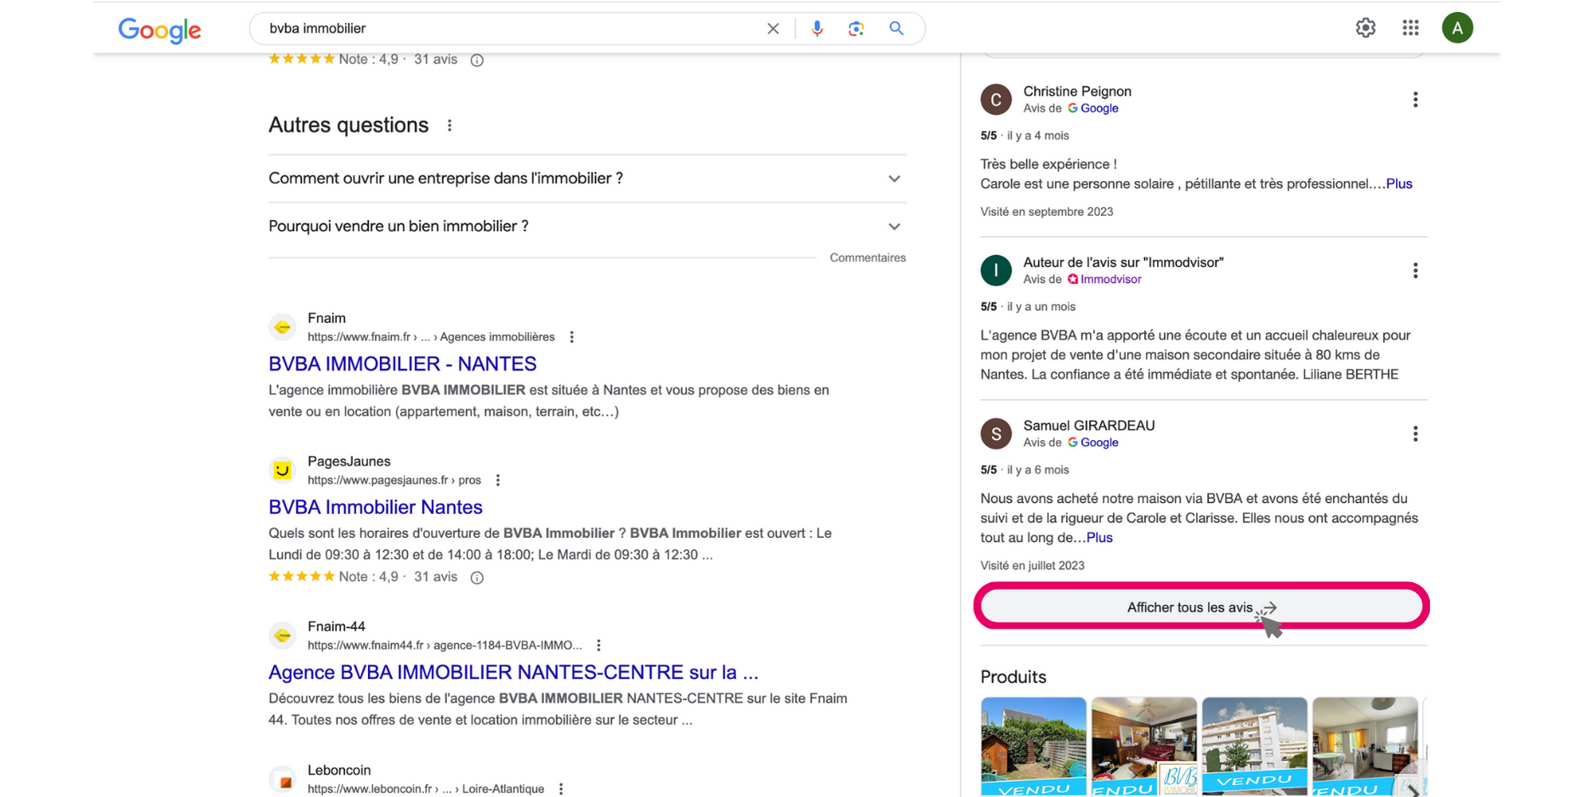Open the Google settings gear
1594x797 pixels.
tap(1365, 28)
